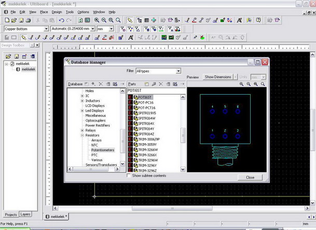Close the Design Toolbox panel
The image size is (316, 230).
37,45
